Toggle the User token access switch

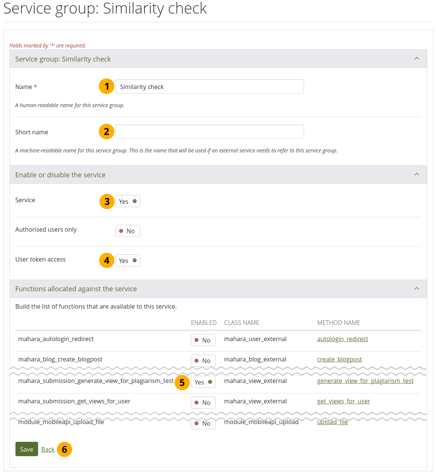(x=127, y=260)
